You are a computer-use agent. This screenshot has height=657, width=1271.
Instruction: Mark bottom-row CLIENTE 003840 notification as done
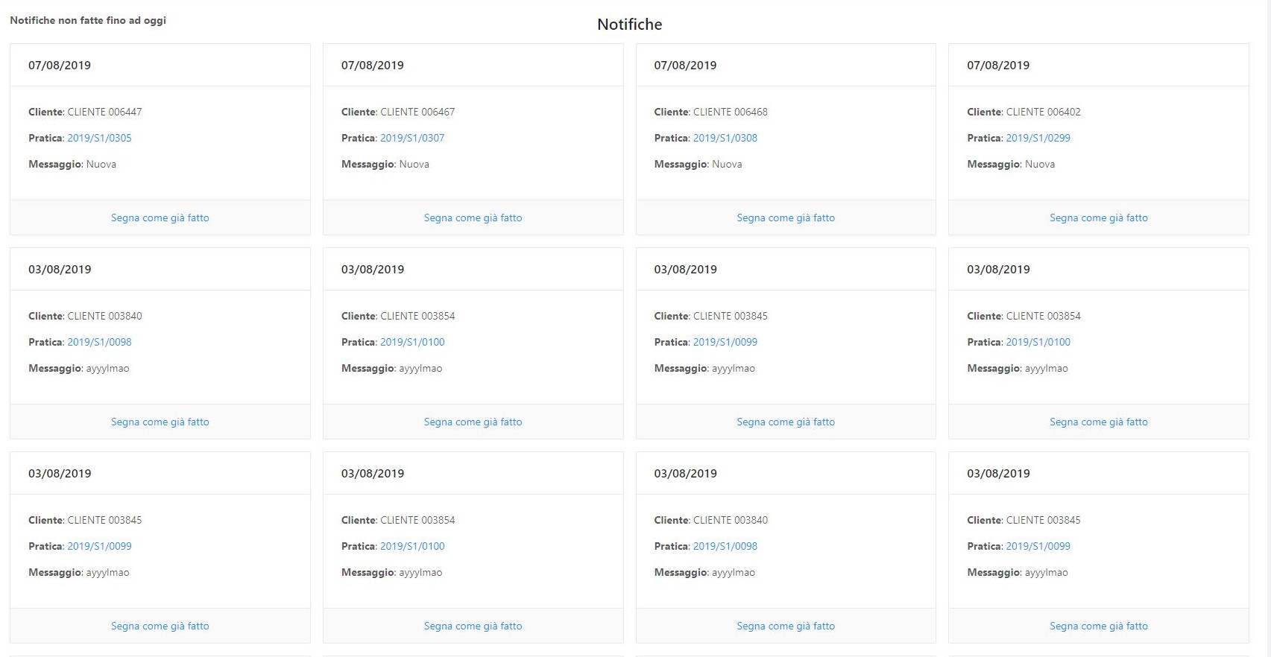786,626
